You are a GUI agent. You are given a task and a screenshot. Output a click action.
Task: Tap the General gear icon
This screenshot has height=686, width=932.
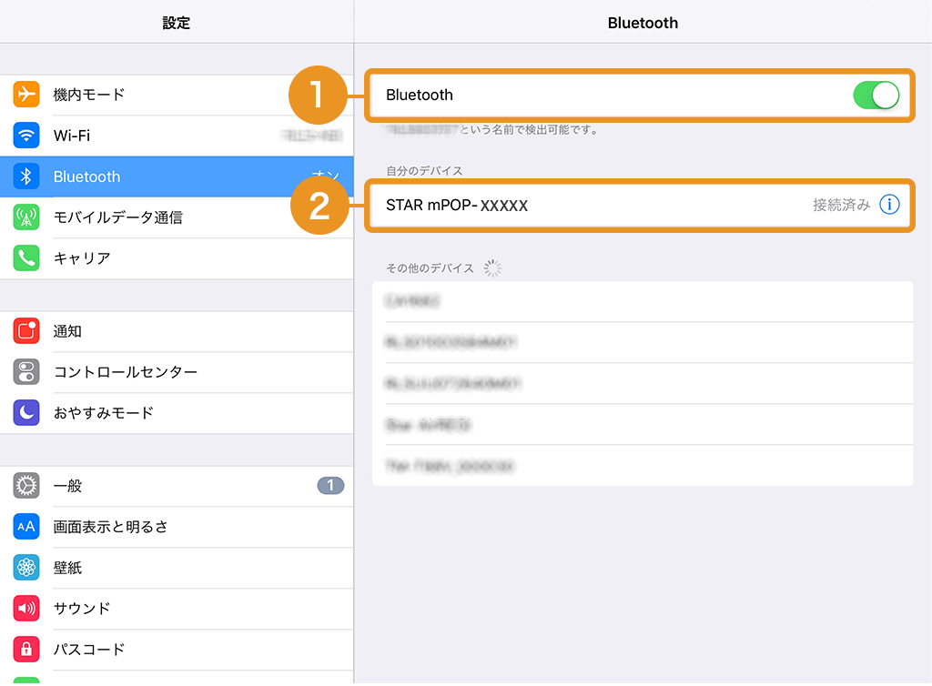26,486
